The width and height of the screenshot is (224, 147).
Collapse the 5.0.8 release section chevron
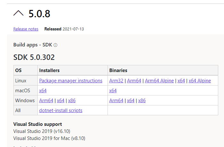click(19, 13)
